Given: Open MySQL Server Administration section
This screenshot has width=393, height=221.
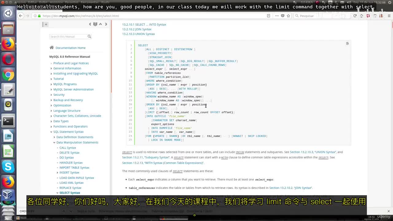Looking at the screenshot, I should pyautogui.click(x=73, y=90).
